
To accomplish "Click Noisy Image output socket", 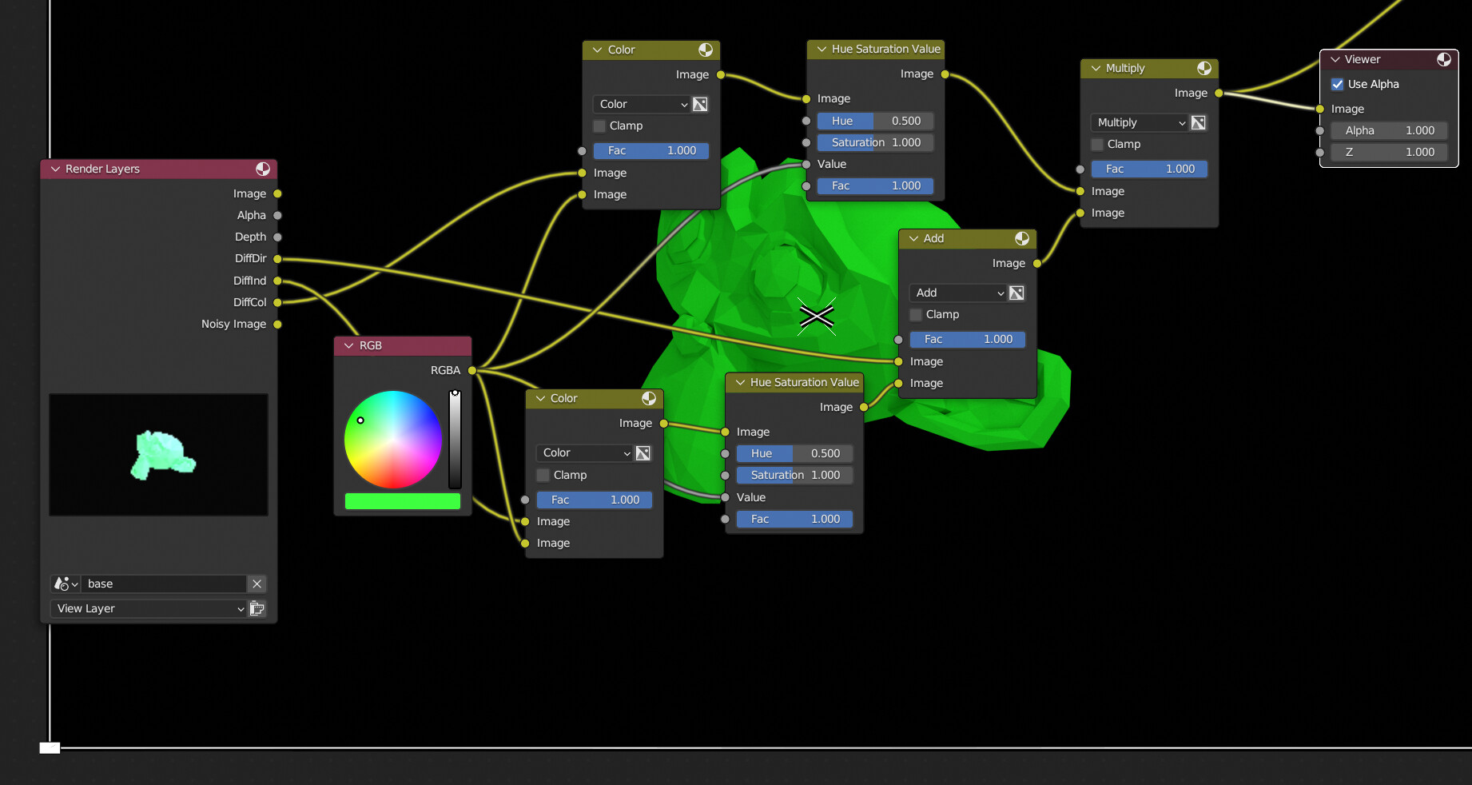I will [277, 324].
